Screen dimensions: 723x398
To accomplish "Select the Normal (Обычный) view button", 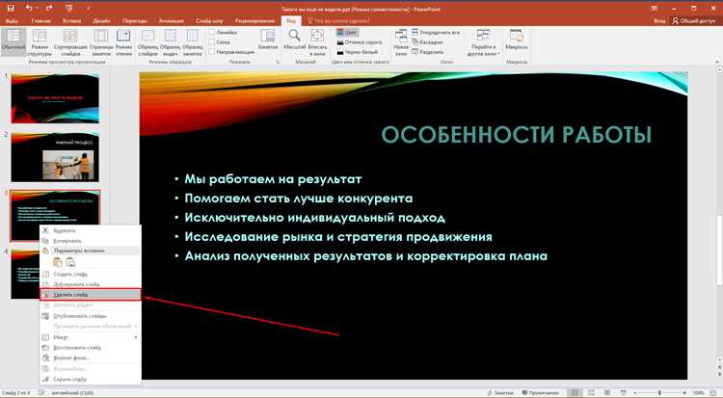I will pyautogui.click(x=13, y=42).
